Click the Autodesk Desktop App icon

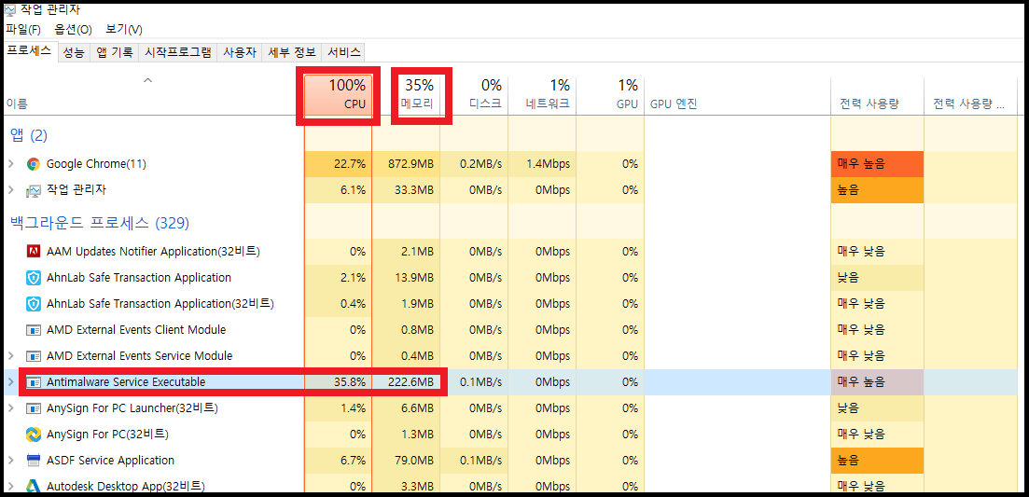[x=33, y=487]
